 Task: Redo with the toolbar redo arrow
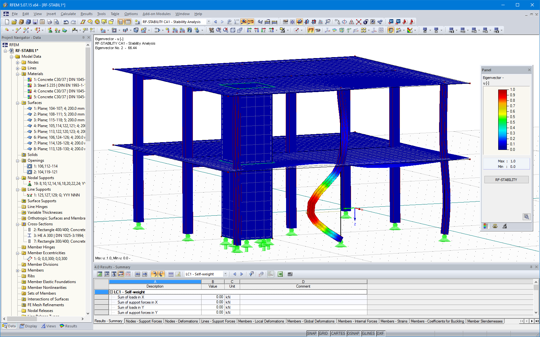(x=73, y=22)
